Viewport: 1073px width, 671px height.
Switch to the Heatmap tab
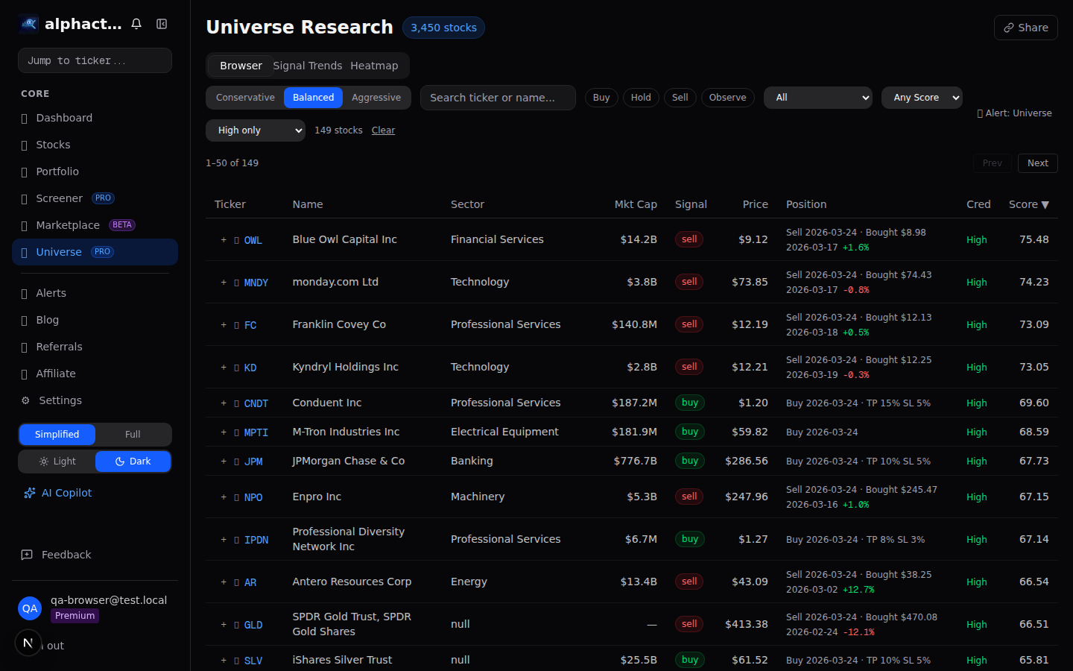click(x=374, y=66)
